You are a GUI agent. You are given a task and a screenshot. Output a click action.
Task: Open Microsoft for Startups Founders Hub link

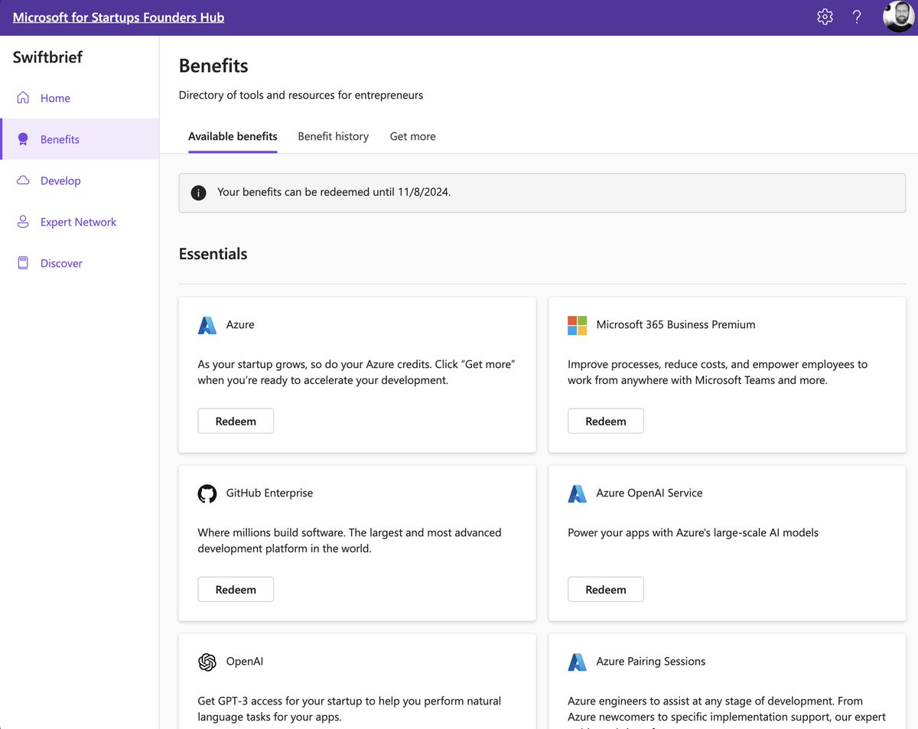point(119,17)
